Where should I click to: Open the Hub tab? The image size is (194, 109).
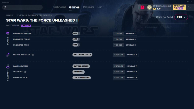pyautogui.click(x=100, y=7)
